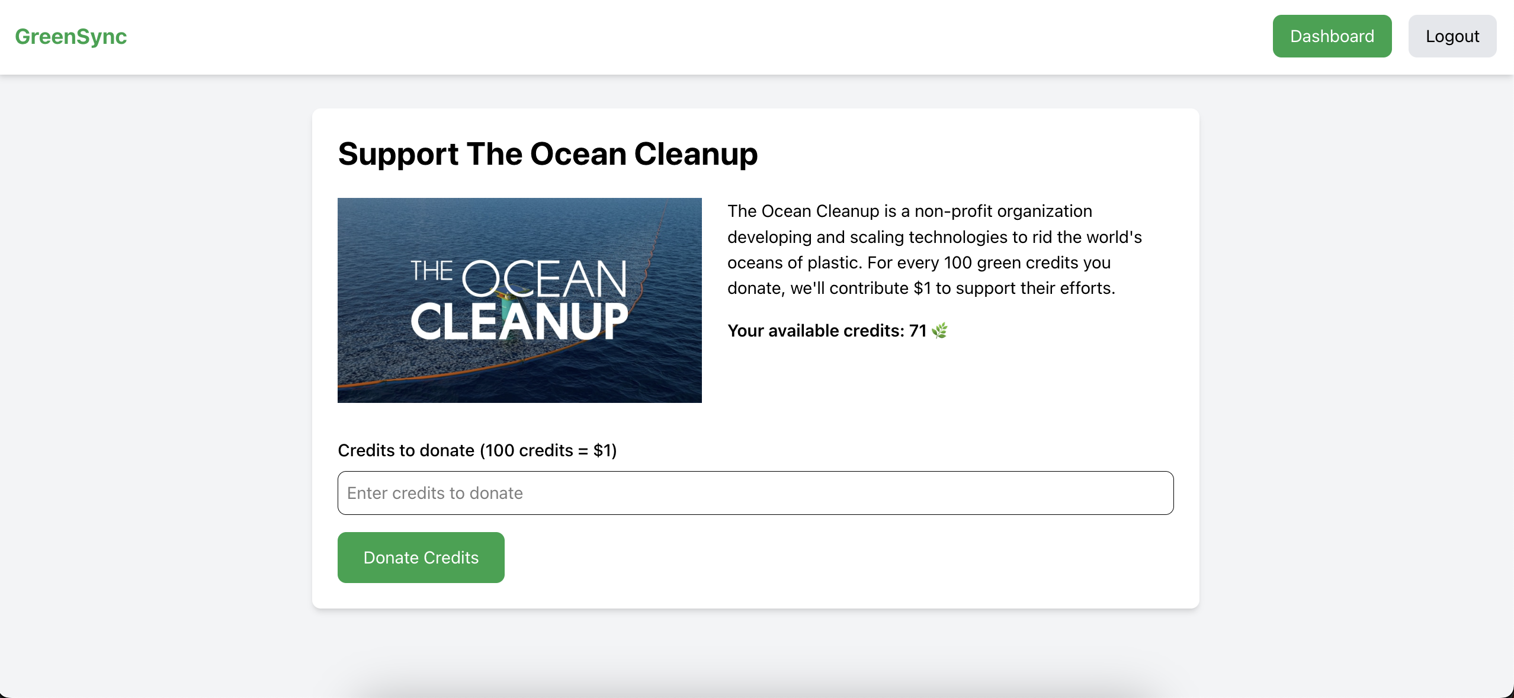Click the page background area

click(148, 356)
